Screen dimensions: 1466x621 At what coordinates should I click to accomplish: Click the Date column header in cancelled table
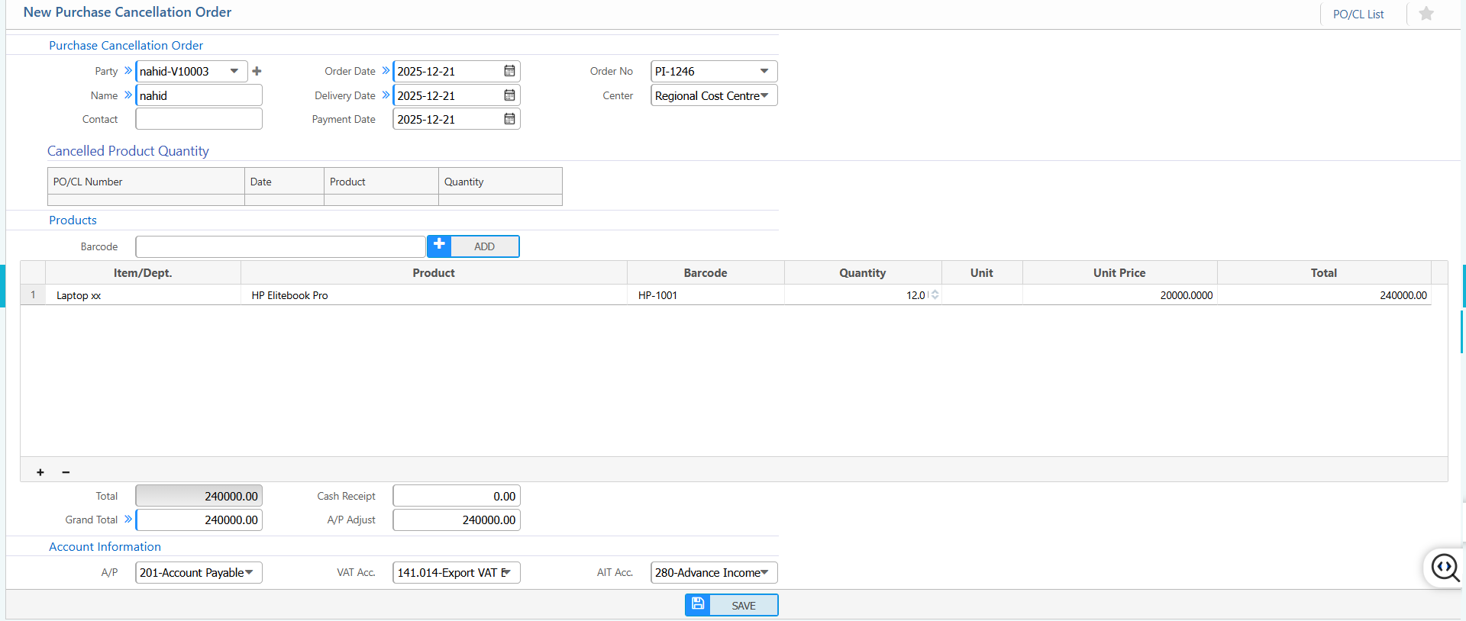pos(284,182)
